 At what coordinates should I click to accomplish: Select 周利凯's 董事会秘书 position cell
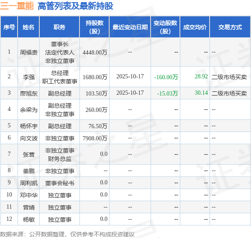coord(59,183)
